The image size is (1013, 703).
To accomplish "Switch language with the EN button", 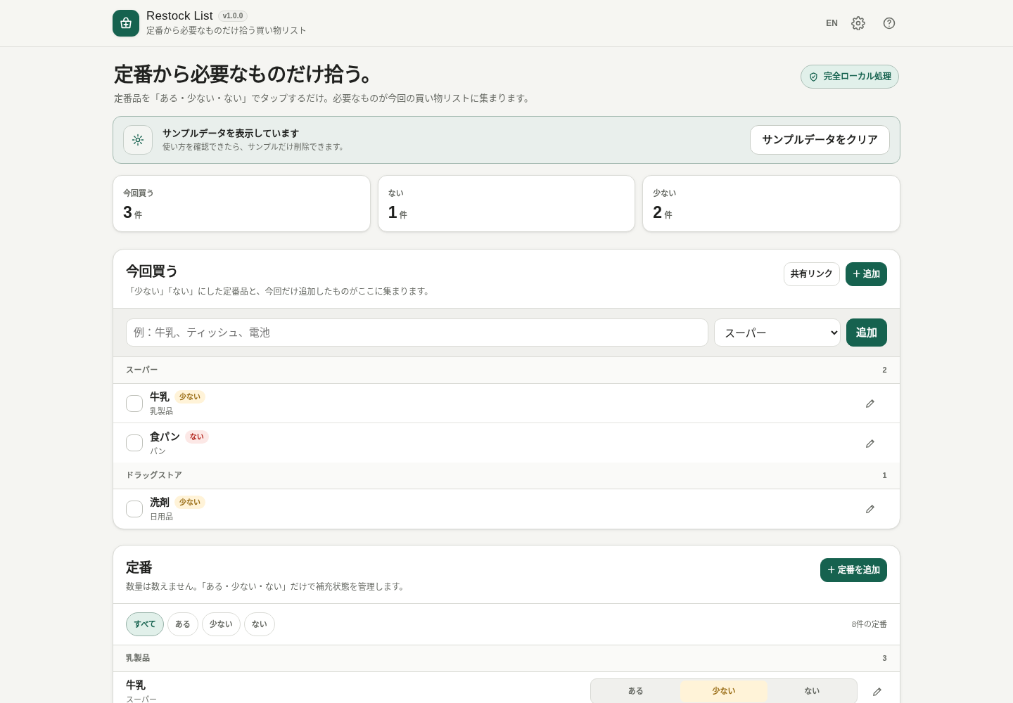I will pyautogui.click(x=832, y=23).
